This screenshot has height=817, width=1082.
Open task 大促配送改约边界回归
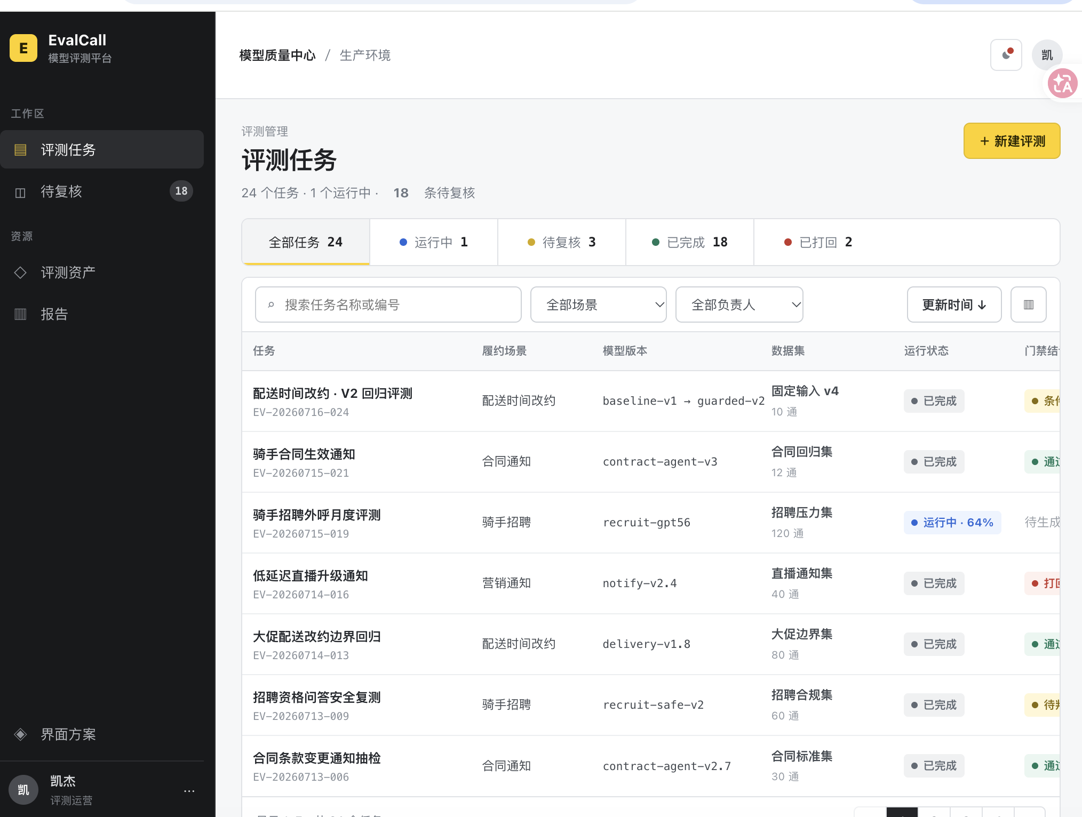317,637
